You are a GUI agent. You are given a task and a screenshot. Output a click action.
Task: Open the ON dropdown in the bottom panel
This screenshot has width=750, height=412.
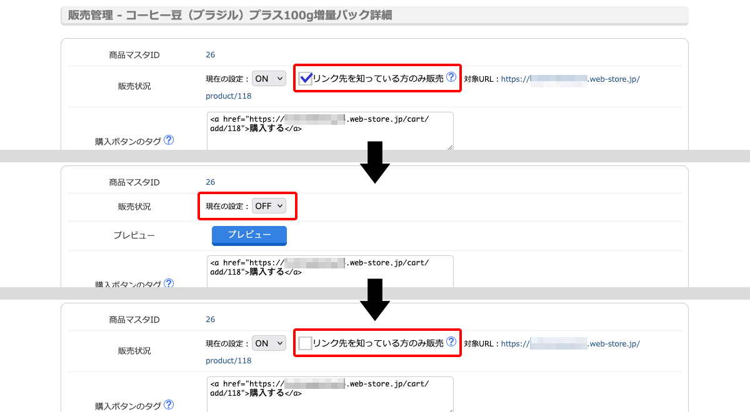tap(269, 343)
